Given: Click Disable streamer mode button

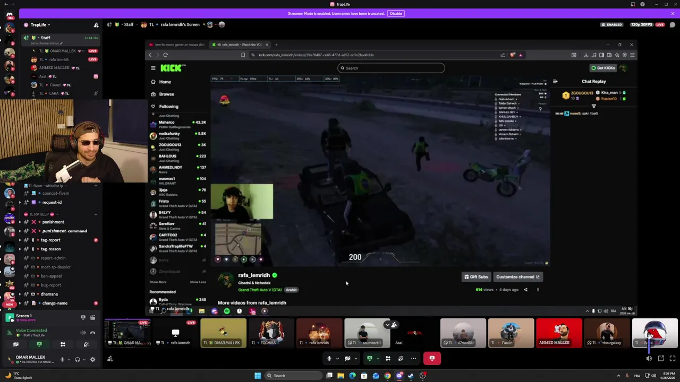Looking at the screenshot, I should 396,13.
